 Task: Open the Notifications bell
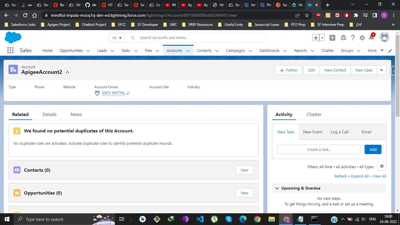pos(372,37)
